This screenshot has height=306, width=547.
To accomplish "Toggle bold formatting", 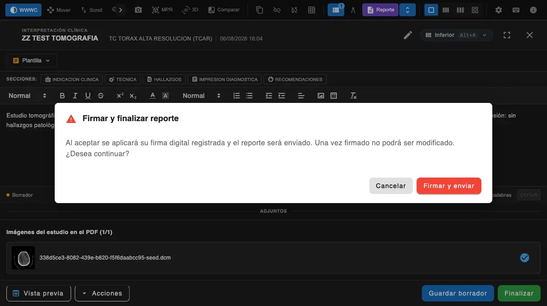I will pos(62,96).
